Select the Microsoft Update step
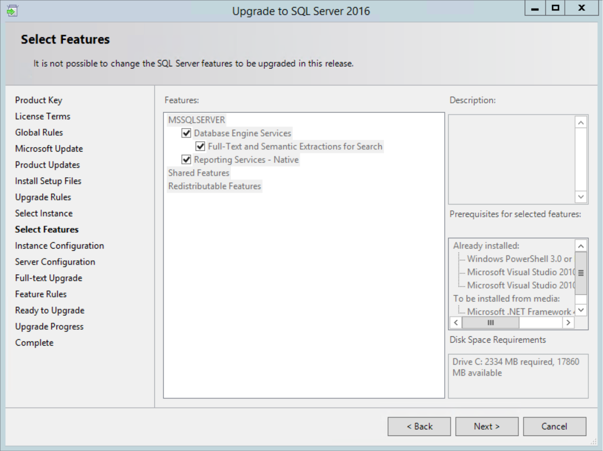 click(x=49, y=149)
